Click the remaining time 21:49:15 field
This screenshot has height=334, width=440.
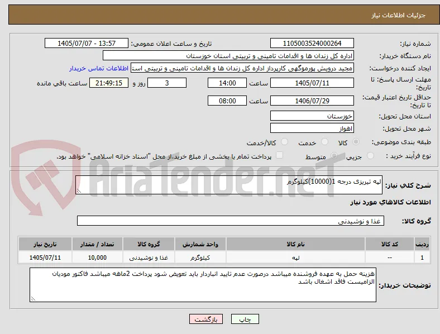(109, 83)
